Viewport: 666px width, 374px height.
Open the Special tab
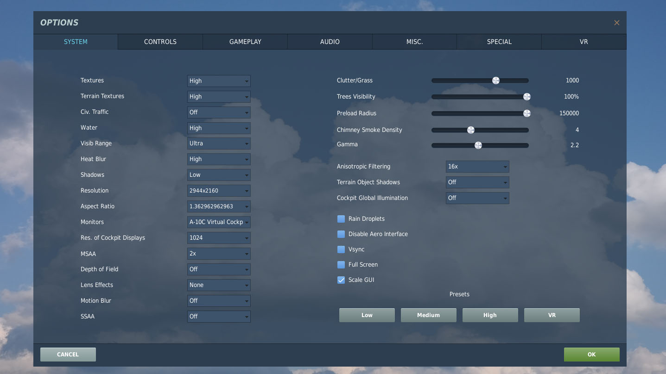[x=499, y=42]
